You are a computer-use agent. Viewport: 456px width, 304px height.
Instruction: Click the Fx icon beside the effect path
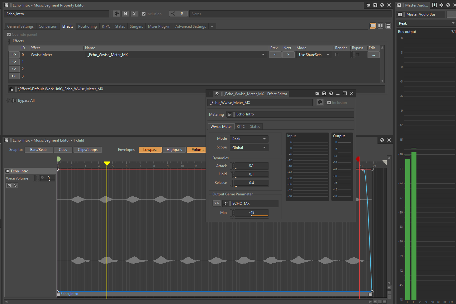tap(11, 89)
